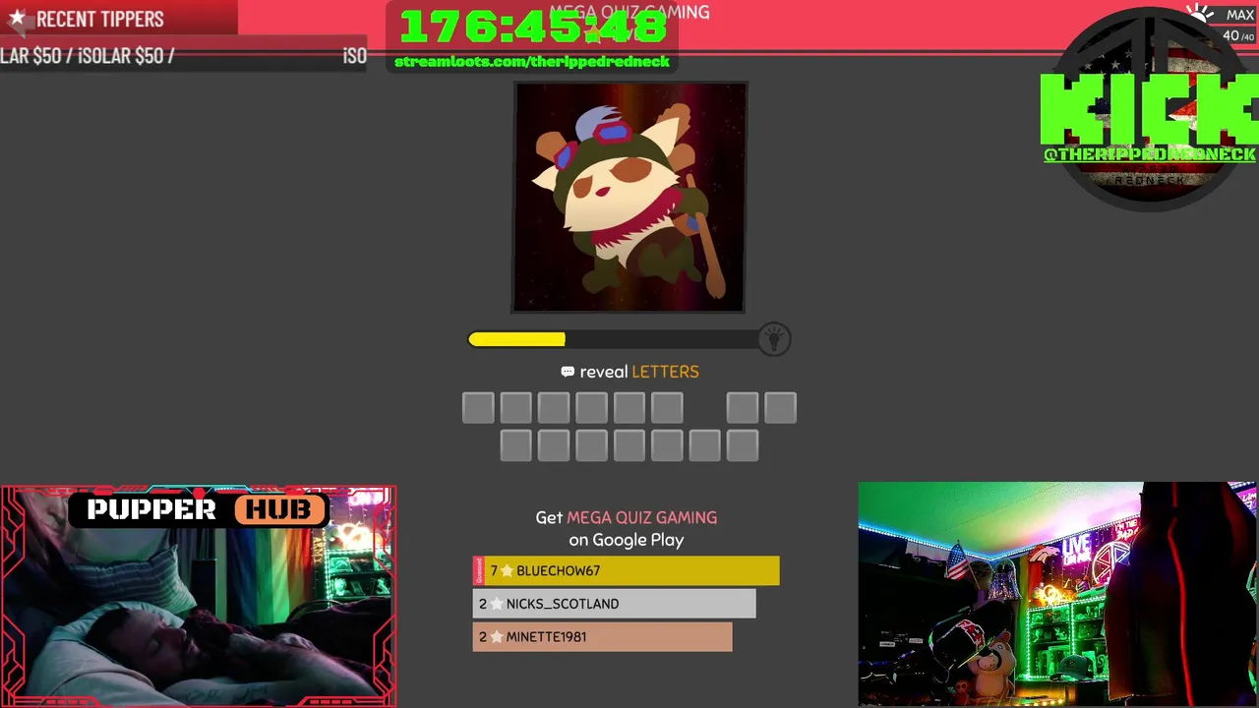The image size is (1259, 708).
Task: Click the green KICK logo
Action: [x=1150, y=109]
